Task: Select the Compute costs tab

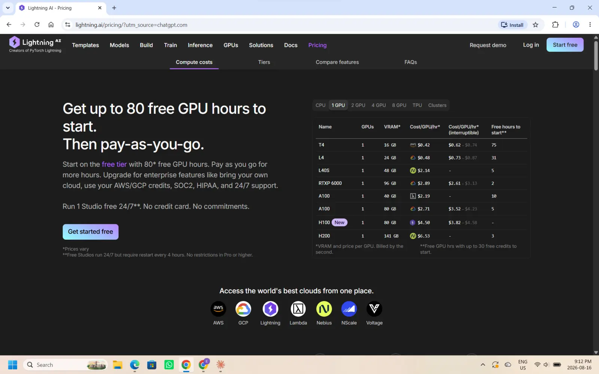Action: pos(194,62)
